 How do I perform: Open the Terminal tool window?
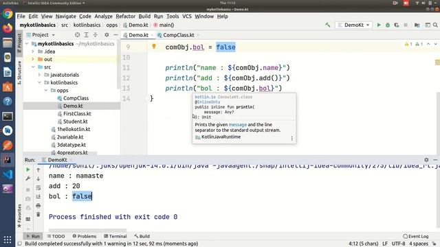[115, 236]
